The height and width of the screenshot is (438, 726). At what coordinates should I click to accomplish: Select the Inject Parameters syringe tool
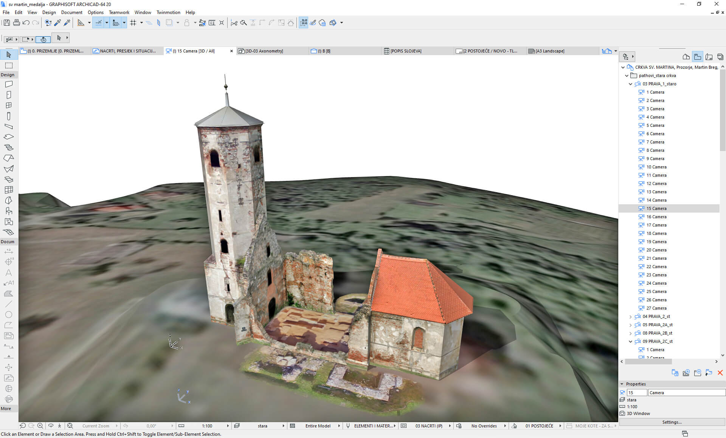pyautogui.click(x=67, y=23)
